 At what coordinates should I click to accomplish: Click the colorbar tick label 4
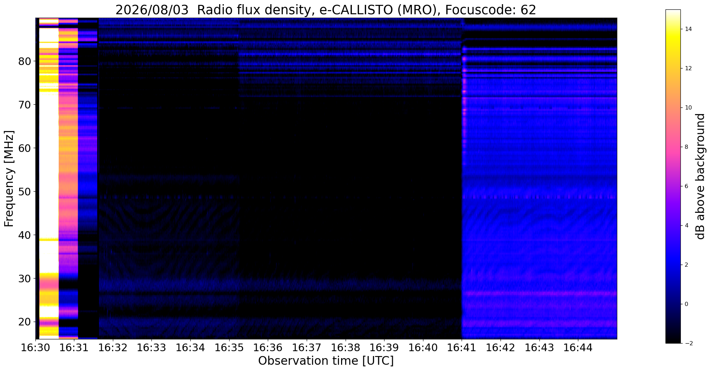tap(686, 226)
